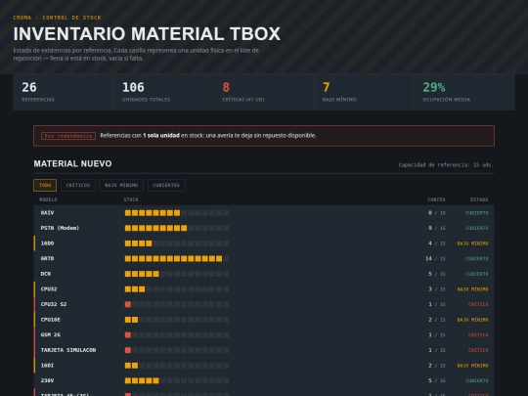Viewport: 528px width, 396px height.
Task: Click the MATERIAL NUEVO section heading
Action: pyautogui.click(x=72, y=163)
